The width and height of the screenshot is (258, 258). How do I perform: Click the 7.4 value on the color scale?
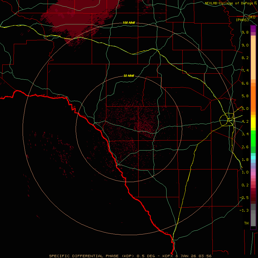click(245, 71)
